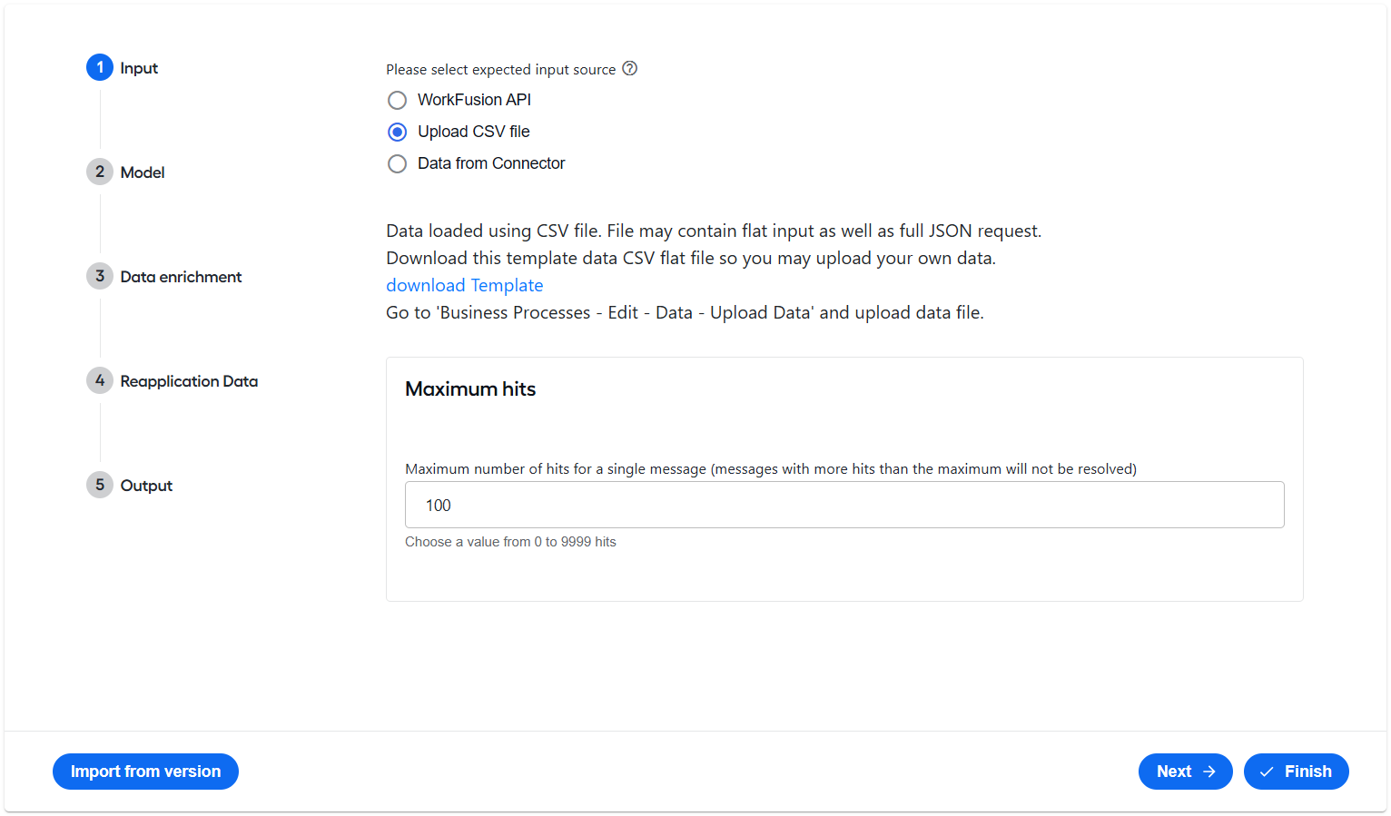Click the Import from version button

[x=145, y=772]
